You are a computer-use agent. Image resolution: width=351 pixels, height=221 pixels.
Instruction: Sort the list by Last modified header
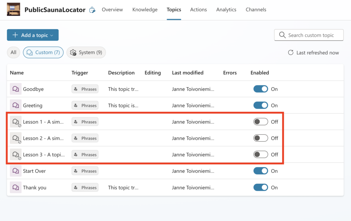pyautogui.click(x=187, y=73)
